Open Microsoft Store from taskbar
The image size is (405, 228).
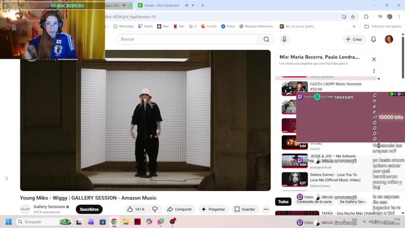(x=103, y=222)
